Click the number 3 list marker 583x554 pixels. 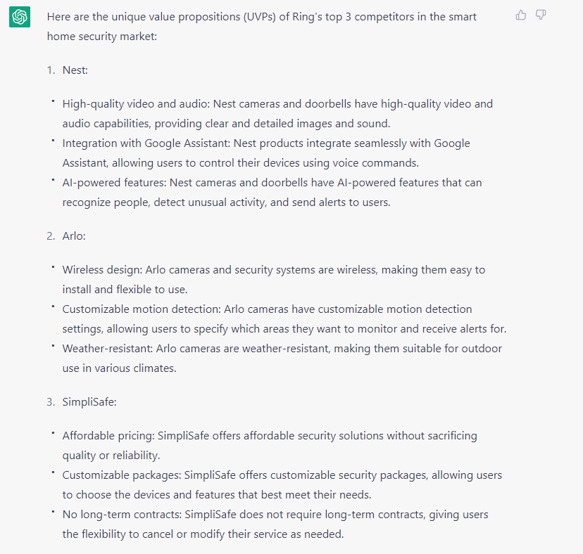50,402
